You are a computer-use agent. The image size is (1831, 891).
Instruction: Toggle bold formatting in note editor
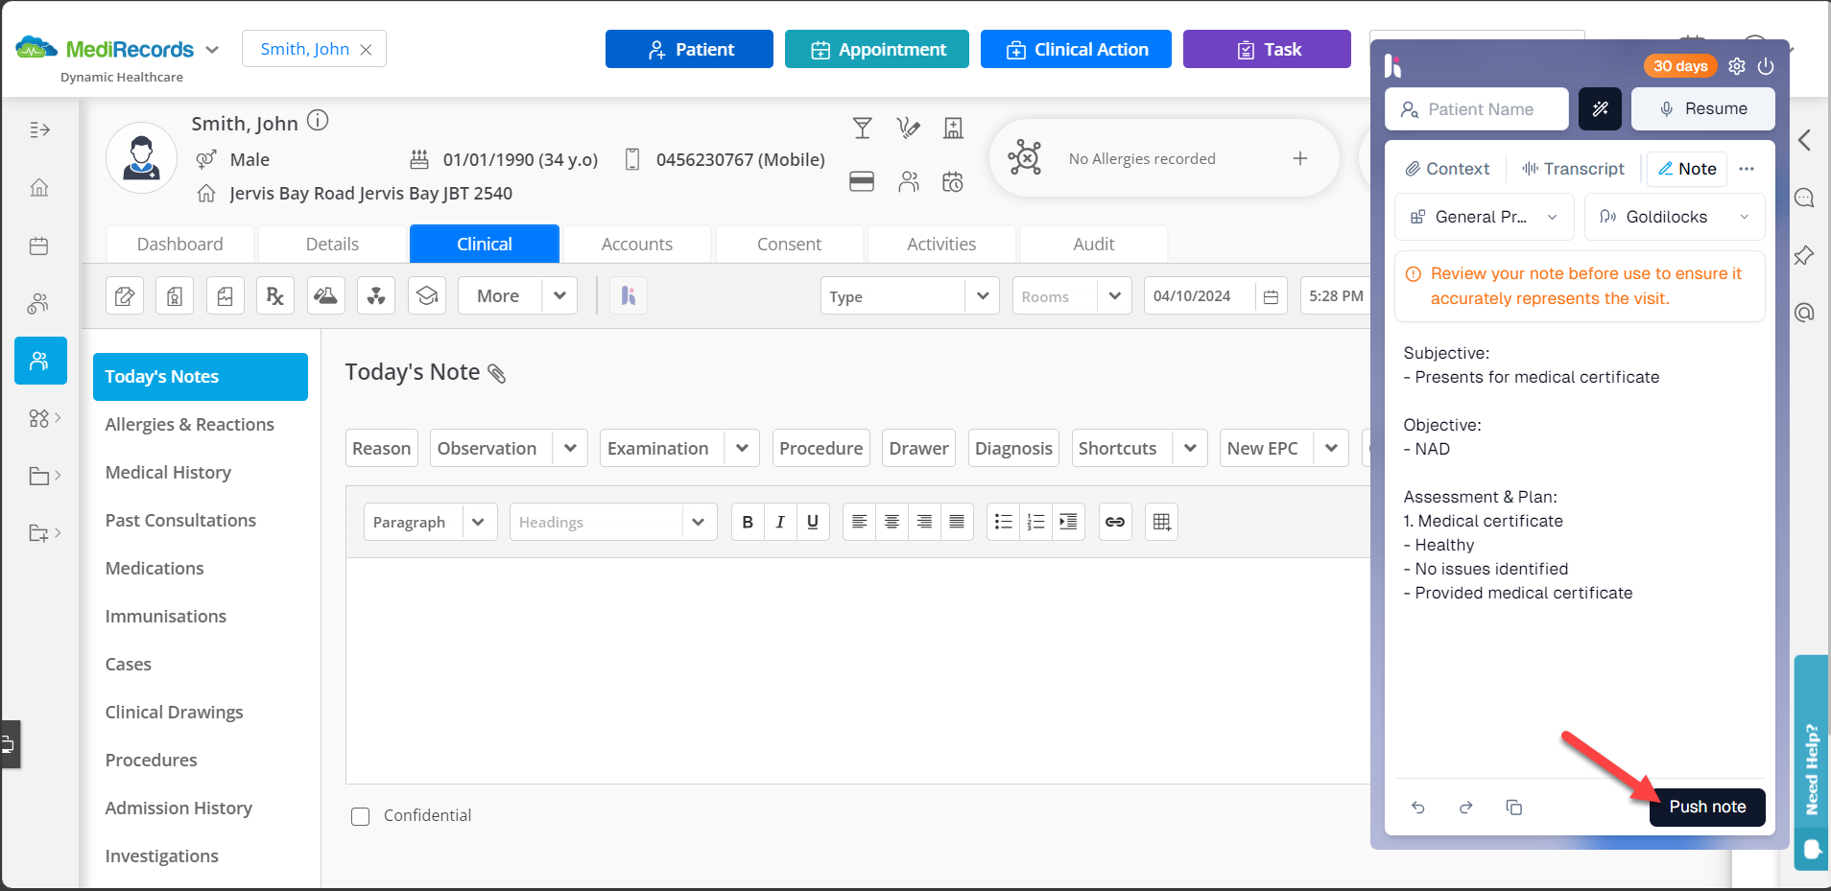(x=748, y=521)
